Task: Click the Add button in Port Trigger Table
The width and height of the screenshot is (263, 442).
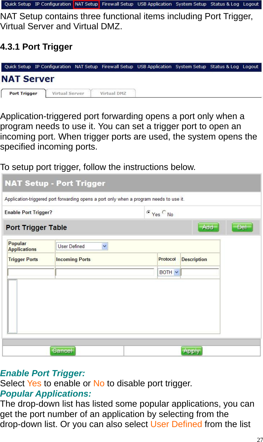Action: (x=208, y=227)
